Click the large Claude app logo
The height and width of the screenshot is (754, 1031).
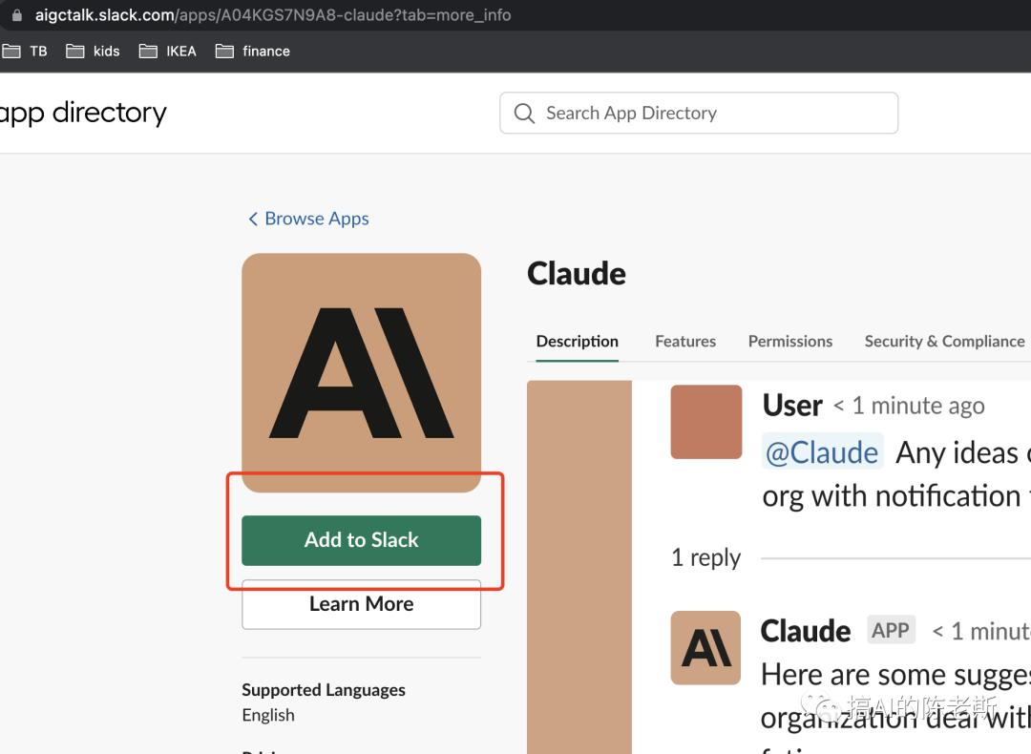362,373
